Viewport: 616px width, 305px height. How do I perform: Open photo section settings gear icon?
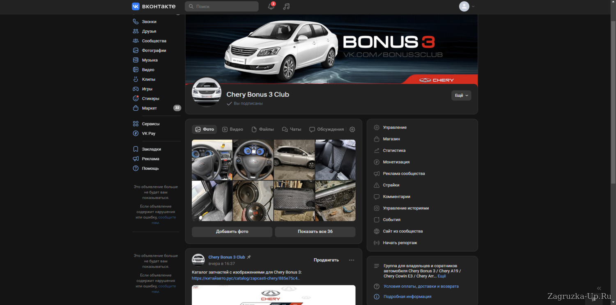click(352, 130)
